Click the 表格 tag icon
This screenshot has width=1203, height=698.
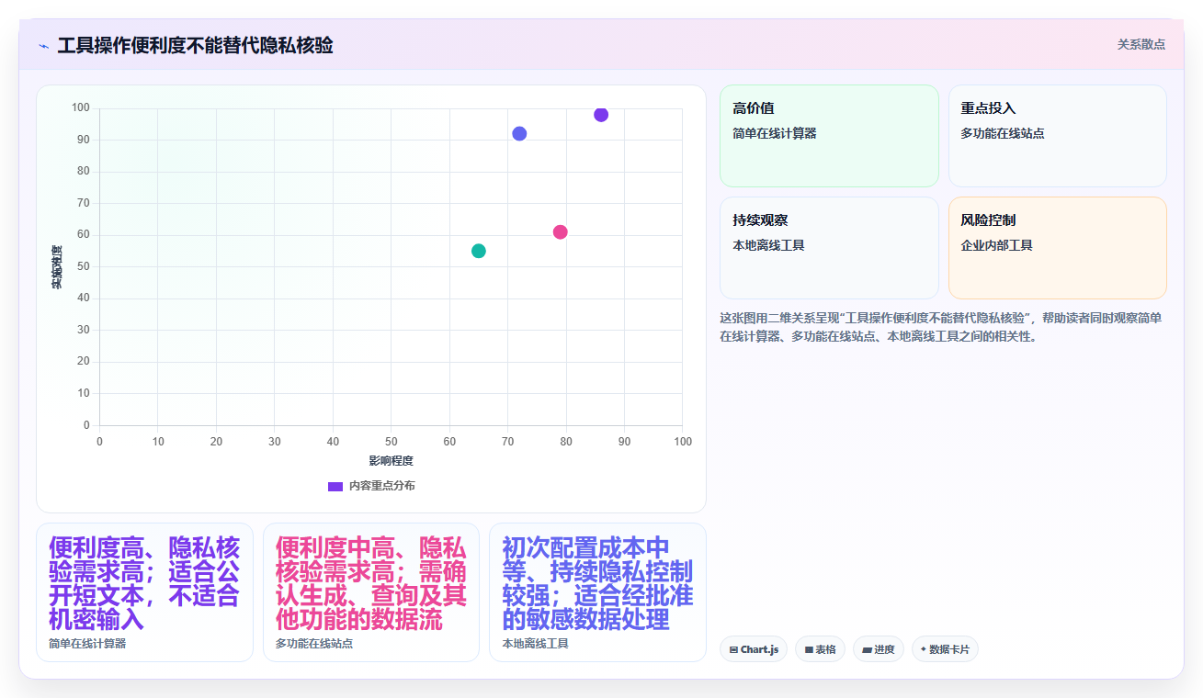coord(809,649)
